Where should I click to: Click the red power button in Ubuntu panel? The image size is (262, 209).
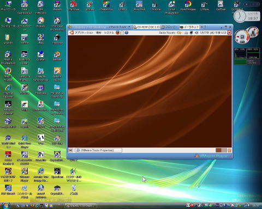click(x=229, y=33)
